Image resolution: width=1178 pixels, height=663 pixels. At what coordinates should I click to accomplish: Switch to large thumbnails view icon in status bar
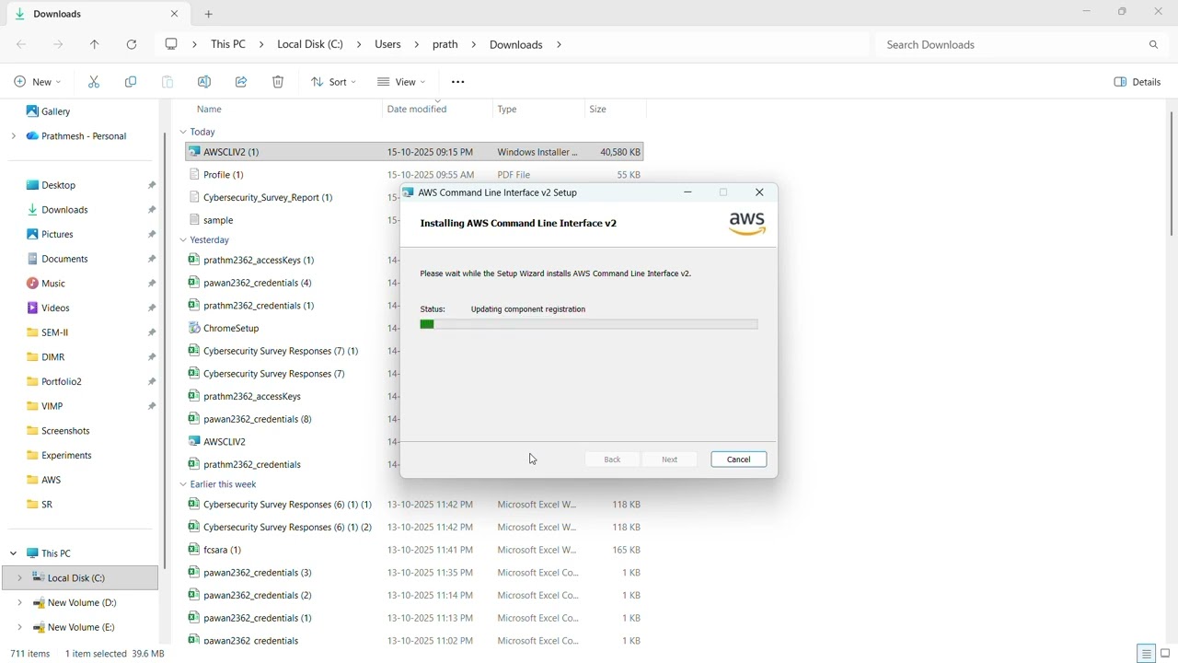[1165, 654]
